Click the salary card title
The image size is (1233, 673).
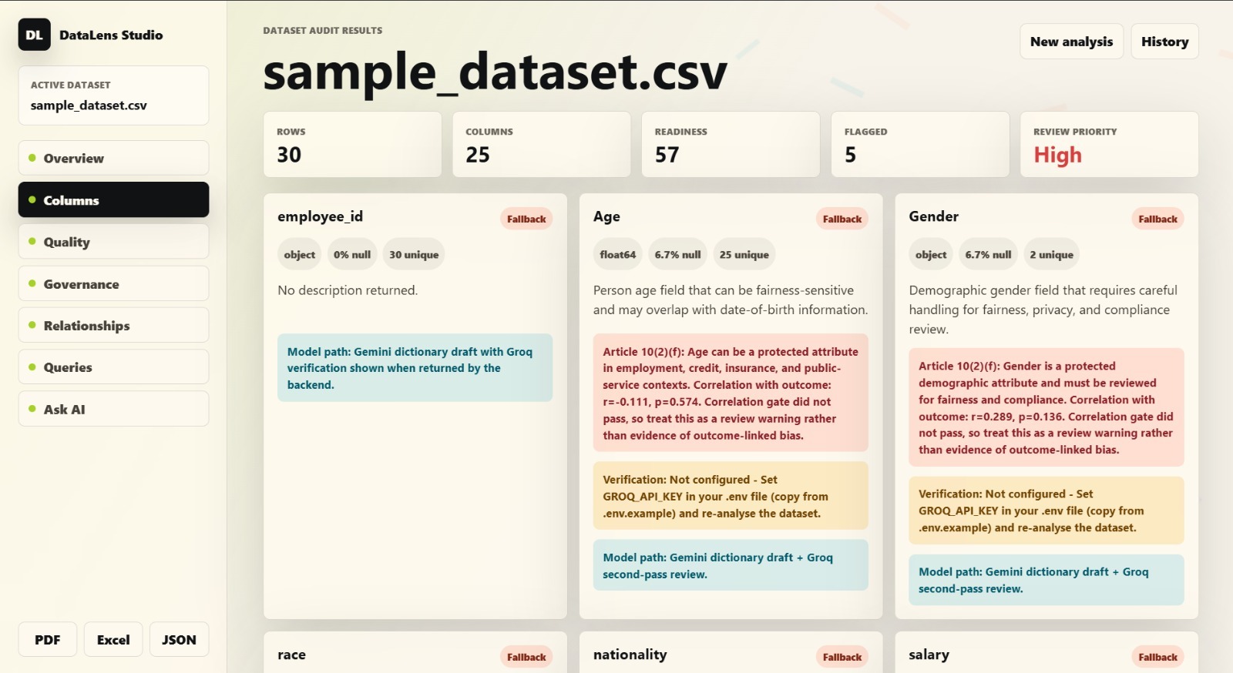pyautogui.click(x=929, y=655)
